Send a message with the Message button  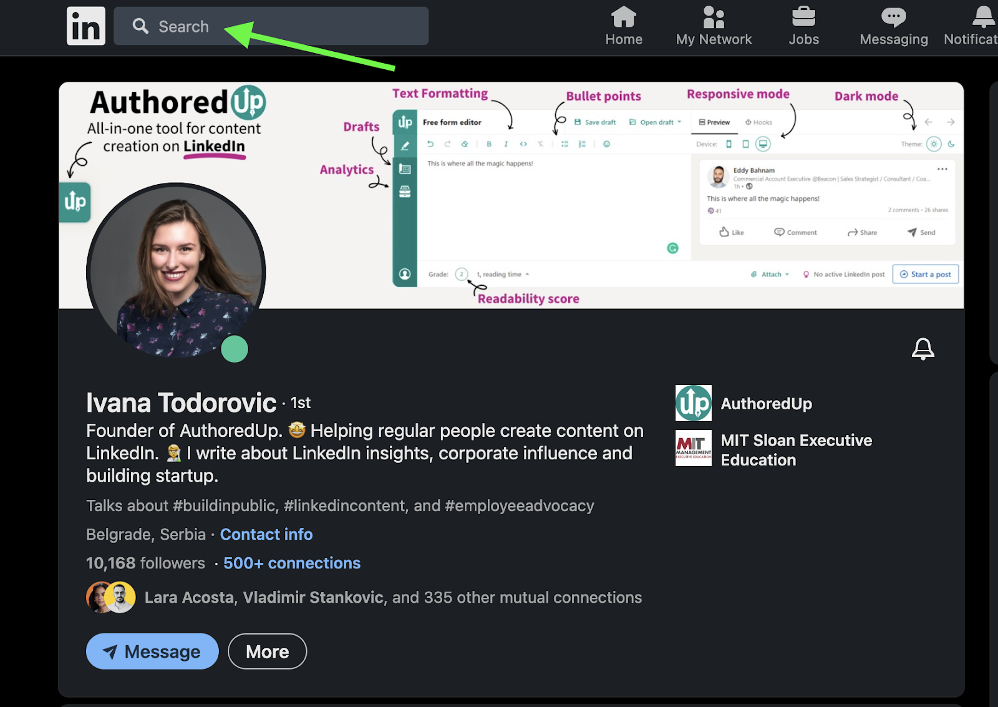pyautogui.click(x=152, y=651)
